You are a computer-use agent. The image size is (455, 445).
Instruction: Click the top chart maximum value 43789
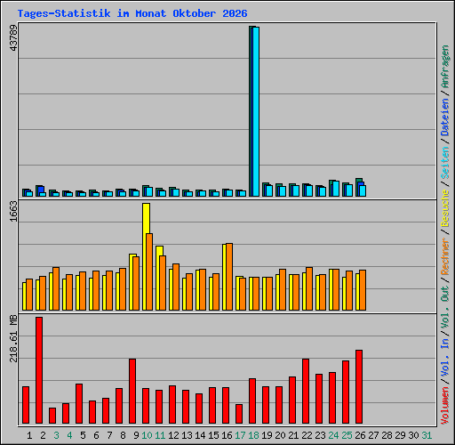pyautogui.click(x=13, y=37)
